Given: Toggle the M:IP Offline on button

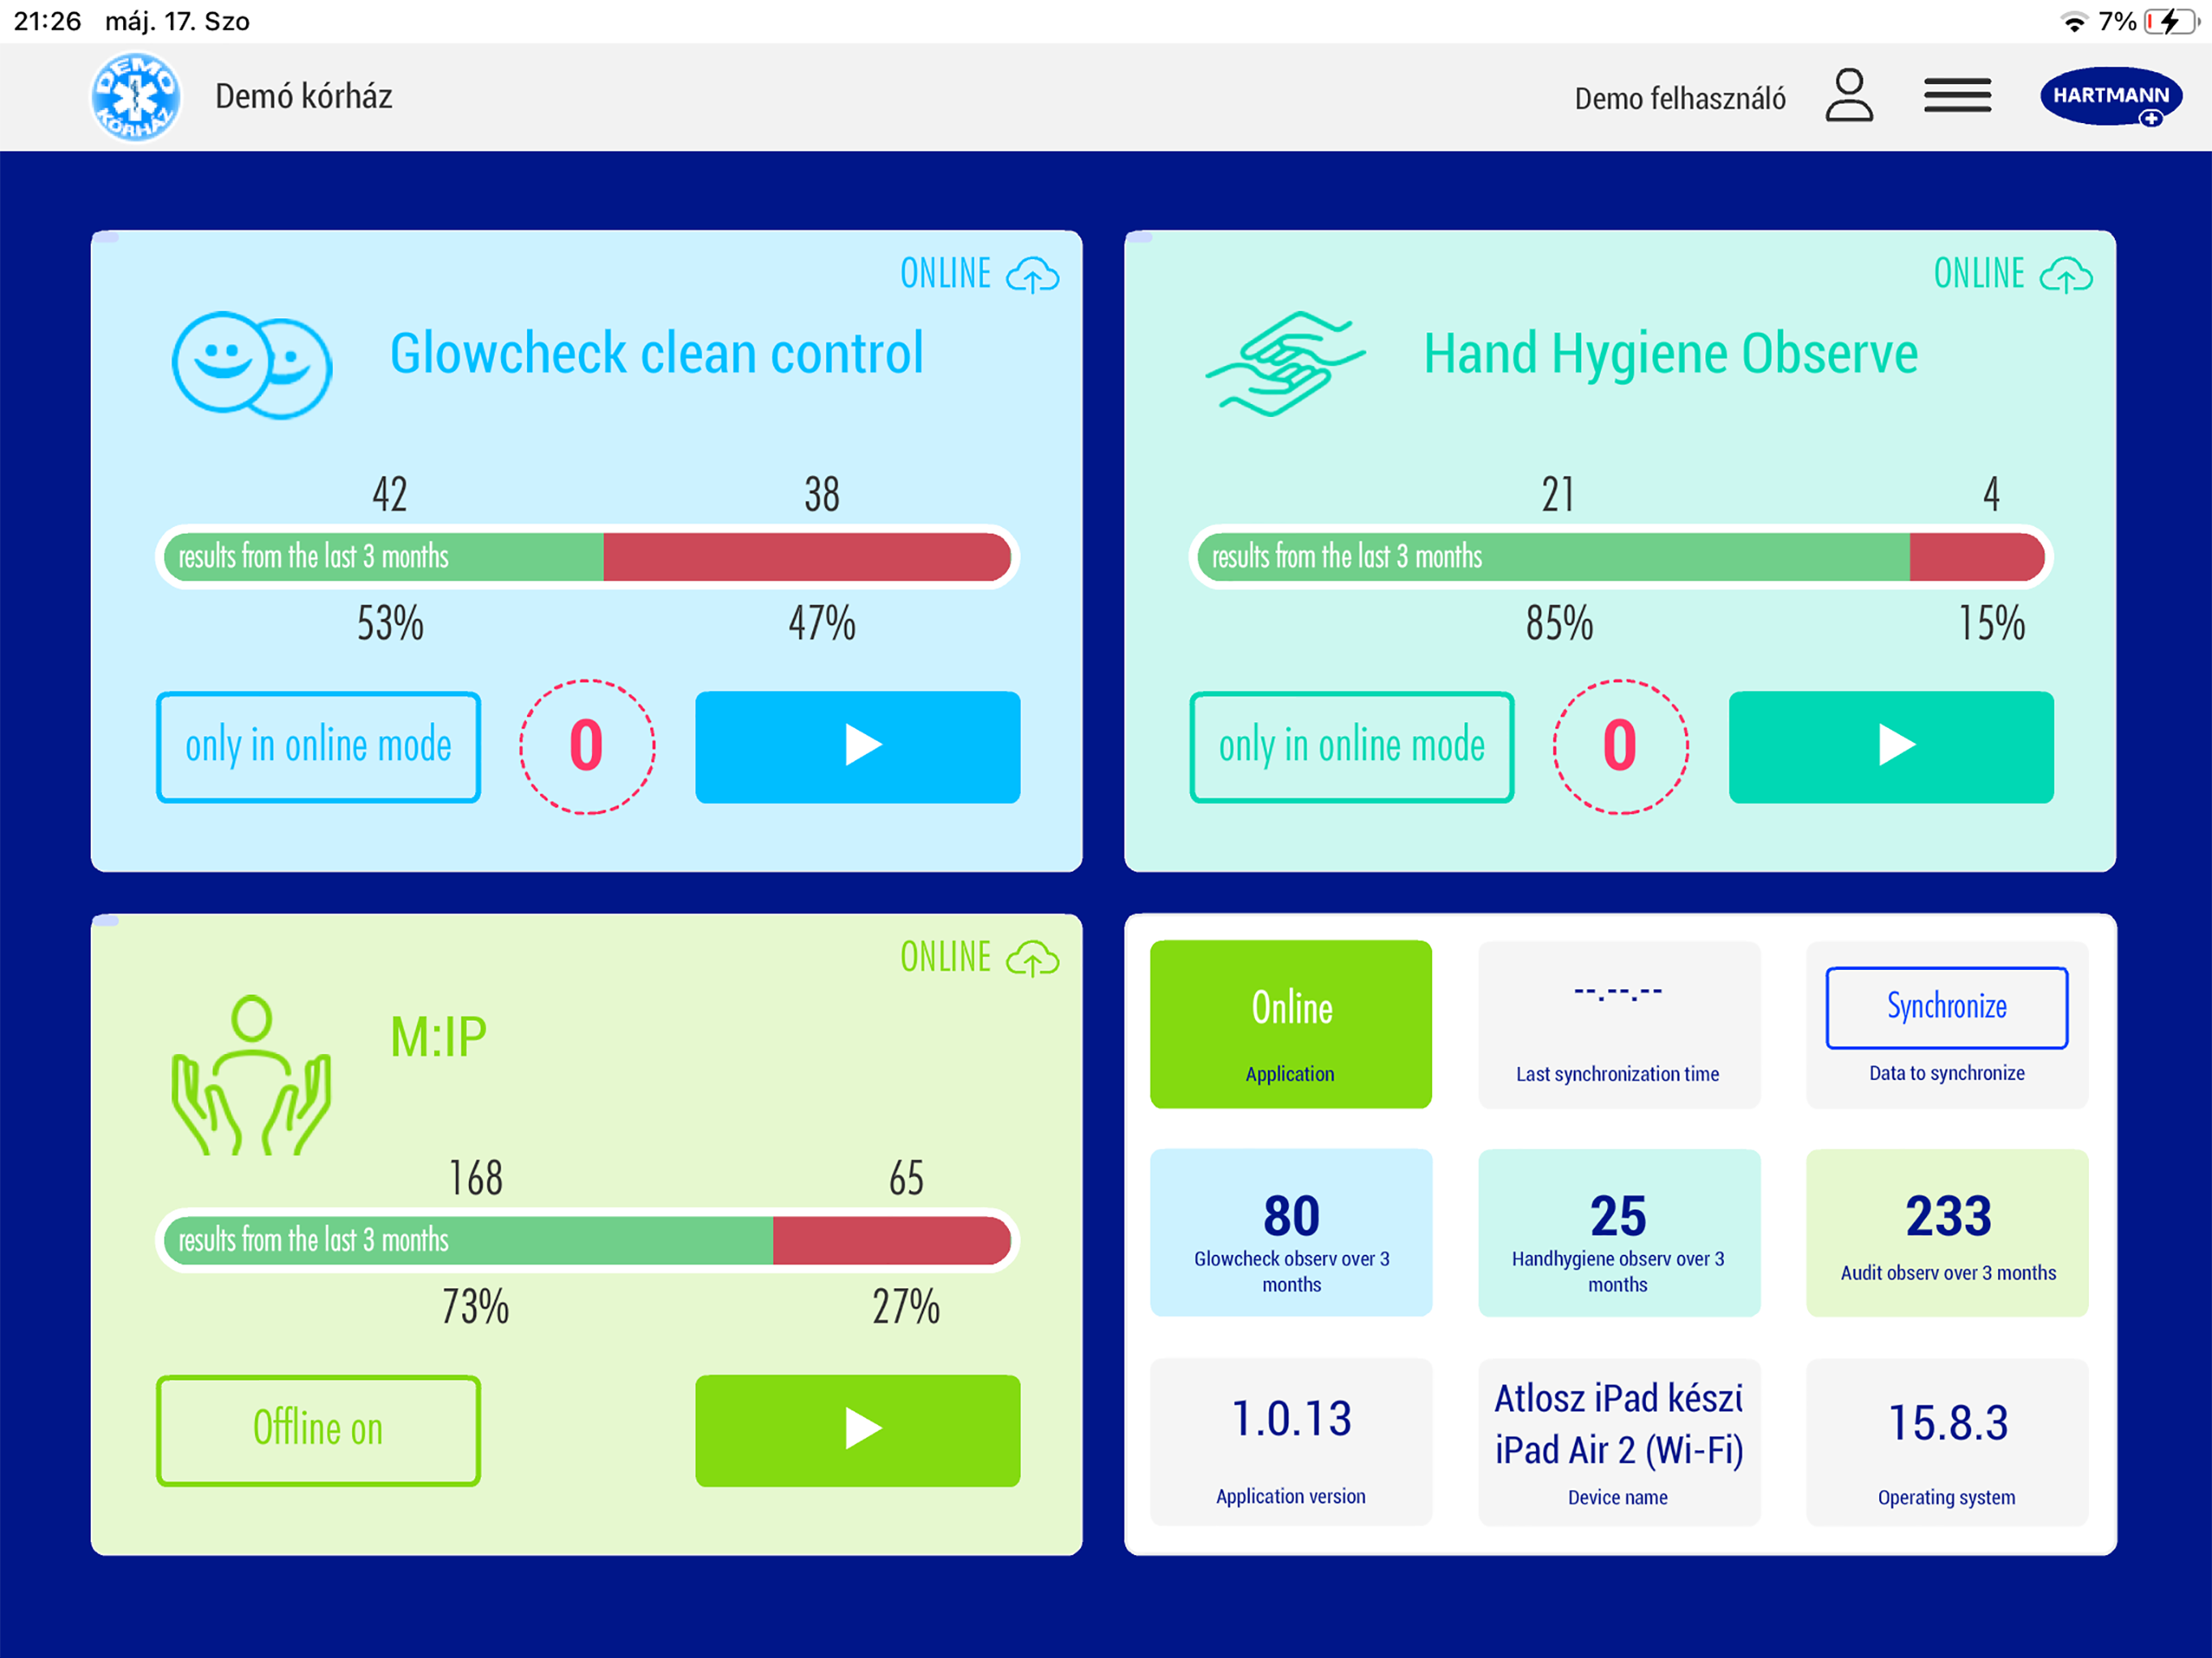Looking at the screenshot, I should click(x=318, y=1429).
